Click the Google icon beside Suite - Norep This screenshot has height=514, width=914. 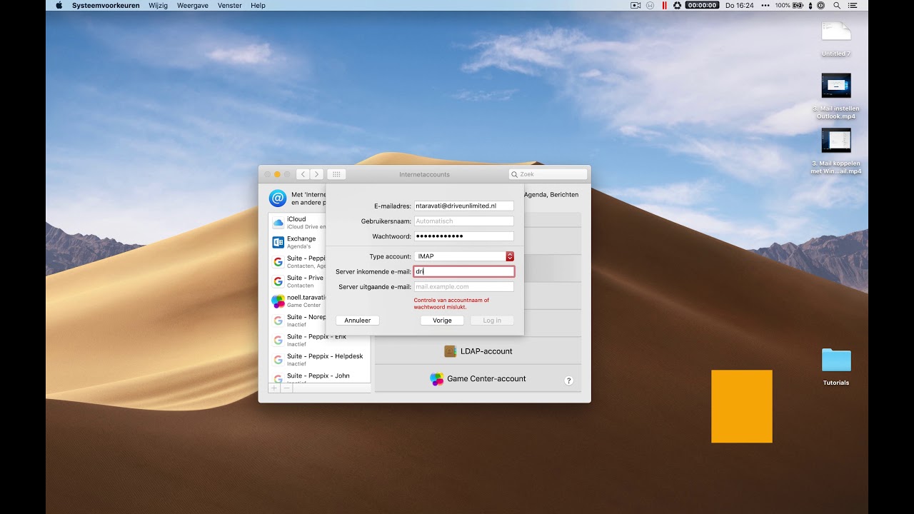[278, 321]
